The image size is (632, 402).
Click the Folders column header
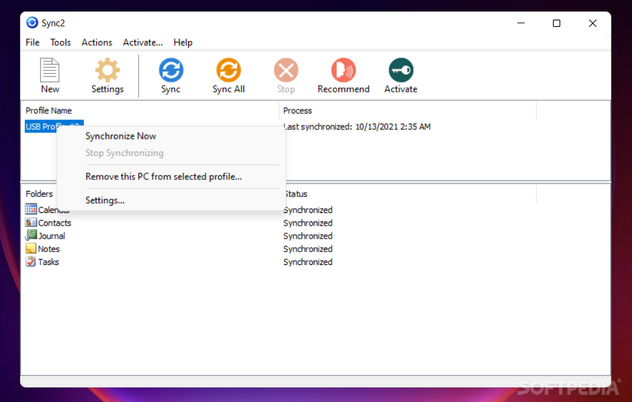tap(39, 194)
